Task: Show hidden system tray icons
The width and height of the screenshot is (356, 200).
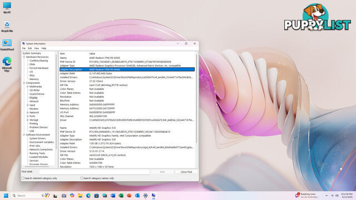Action: pyautogui.click(x=327, y=196)
